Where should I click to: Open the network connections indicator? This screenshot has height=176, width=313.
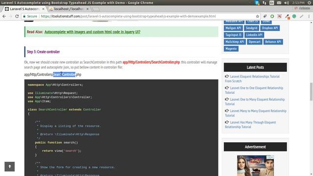coord(264,2)
